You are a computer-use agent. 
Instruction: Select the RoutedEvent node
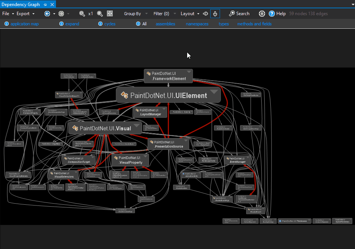(x=256, y=210)
